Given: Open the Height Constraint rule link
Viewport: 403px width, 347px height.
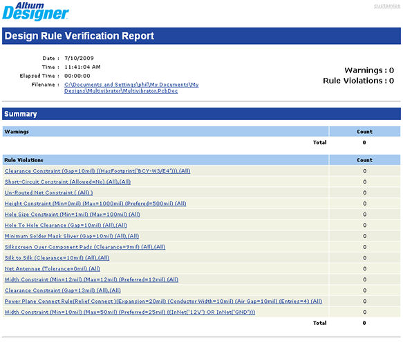Looking at the screenshot, I should click(x=95, y=204).
